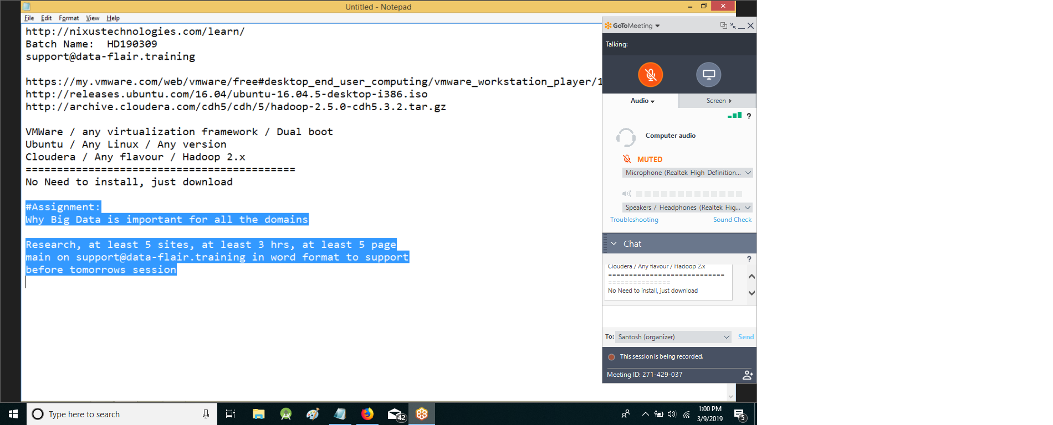Click the taskbar 'Type here to search' box
The image size is (1053, 425).
(121, 414)
